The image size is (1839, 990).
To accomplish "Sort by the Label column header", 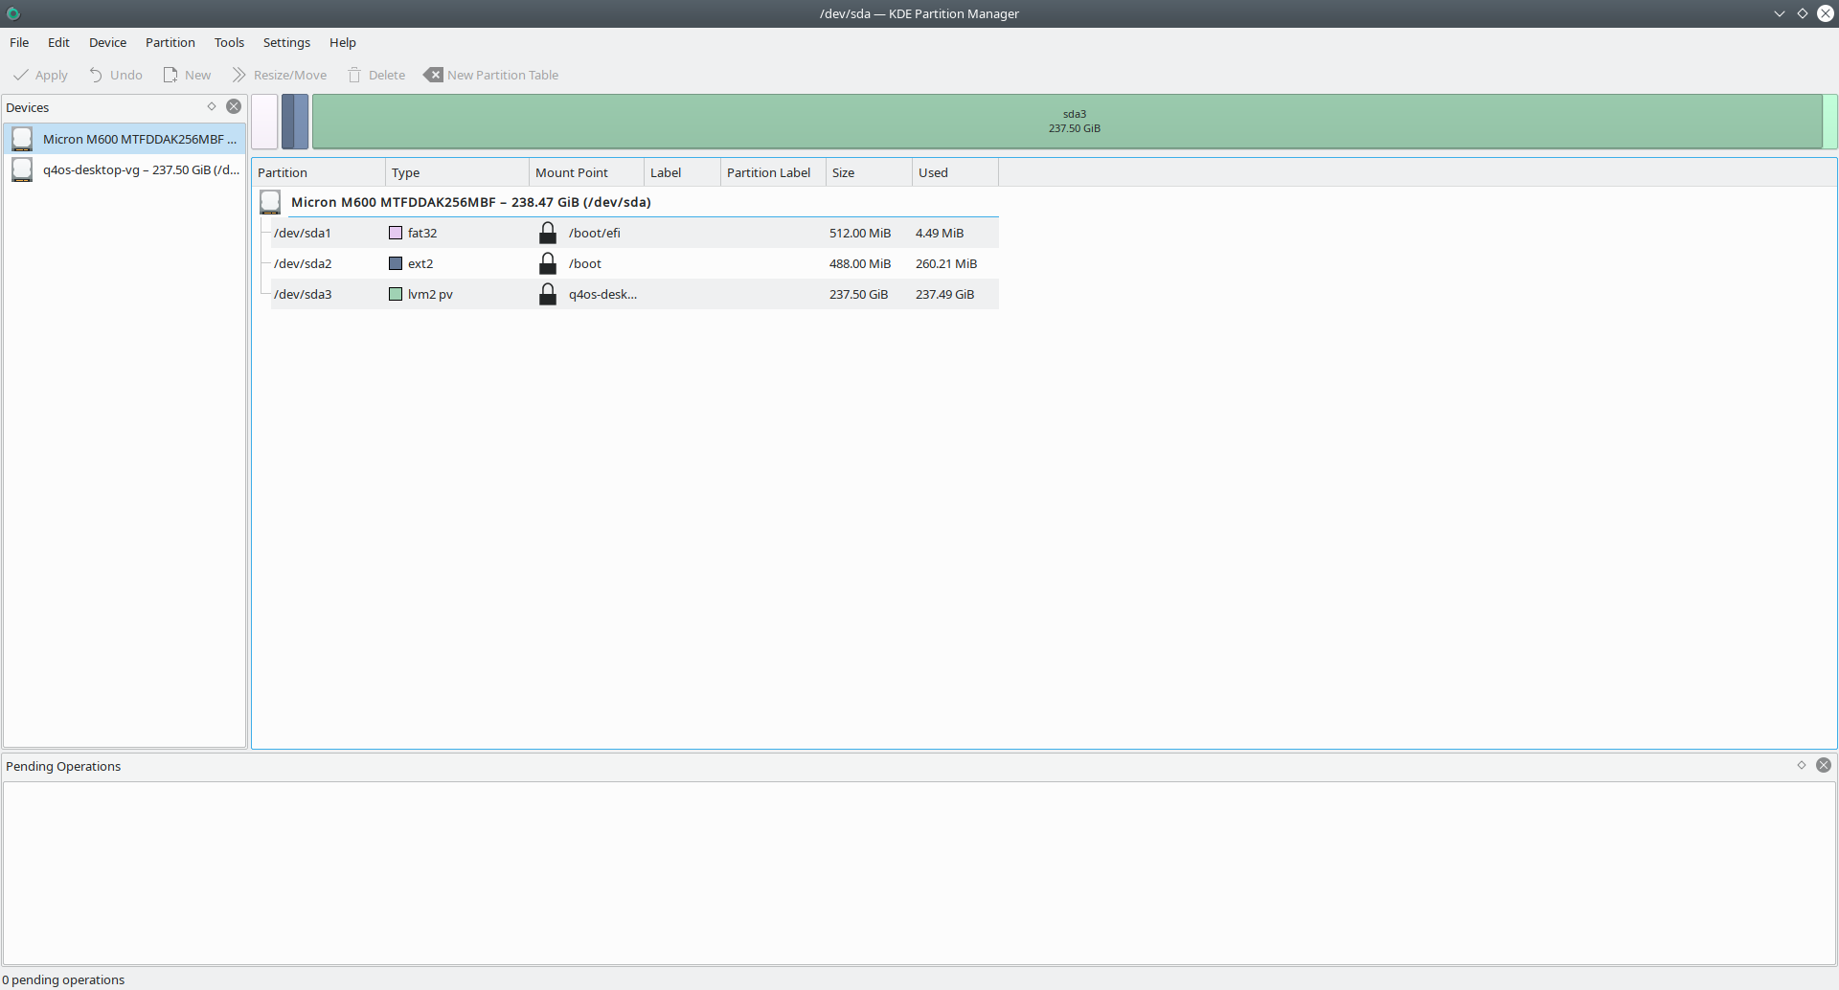I will [683, 172].
